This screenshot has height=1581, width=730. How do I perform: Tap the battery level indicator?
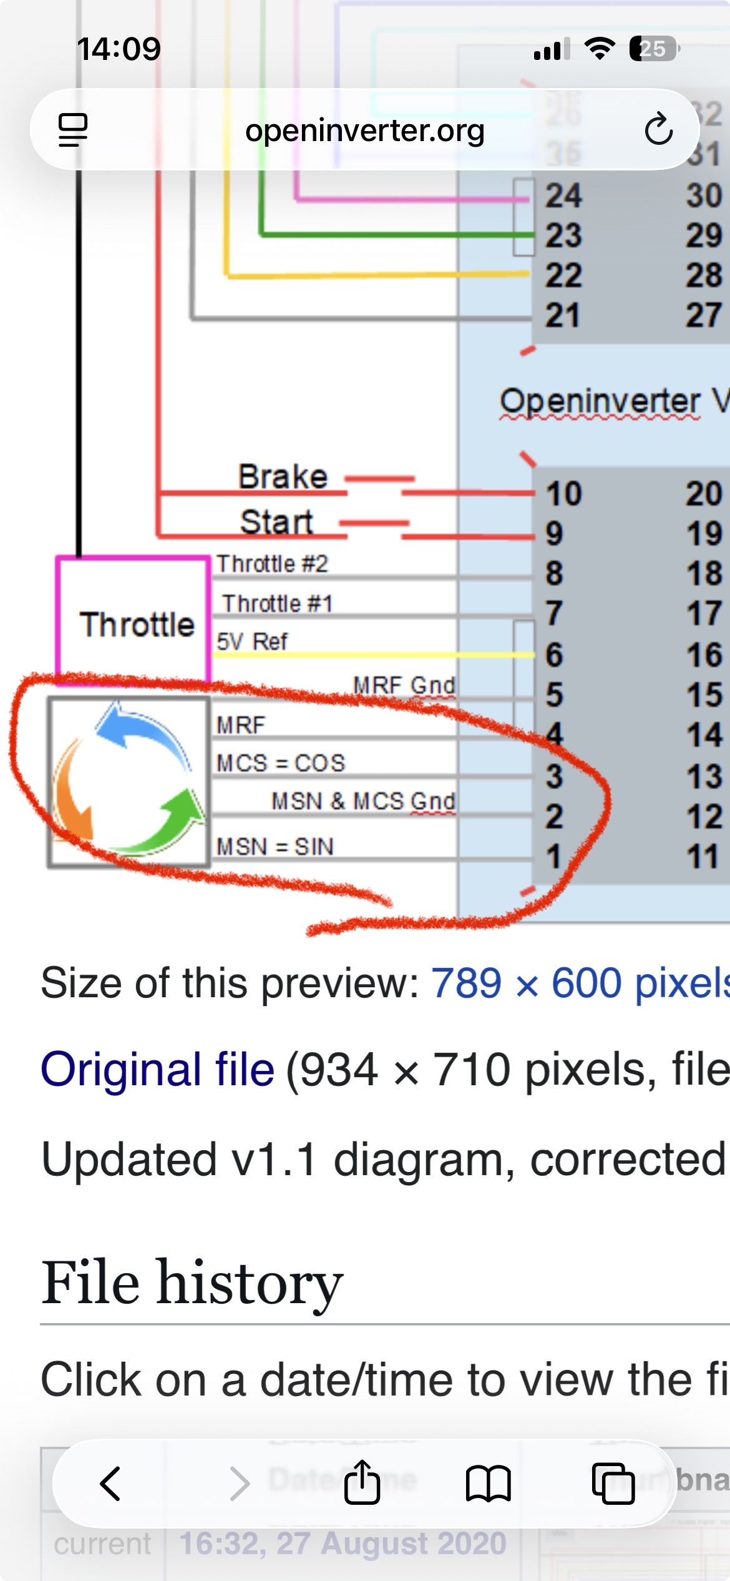tap(654, 49)
